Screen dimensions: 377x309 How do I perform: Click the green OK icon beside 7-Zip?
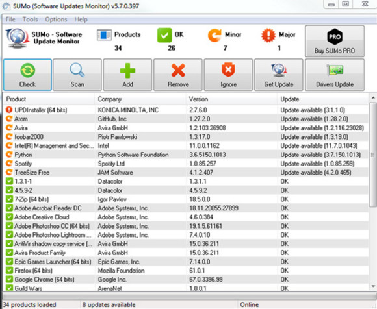pos(9,199)
